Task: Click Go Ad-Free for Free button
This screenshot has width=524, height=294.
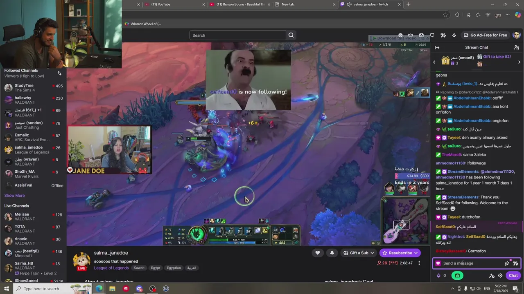Action: tap(485, 35)
